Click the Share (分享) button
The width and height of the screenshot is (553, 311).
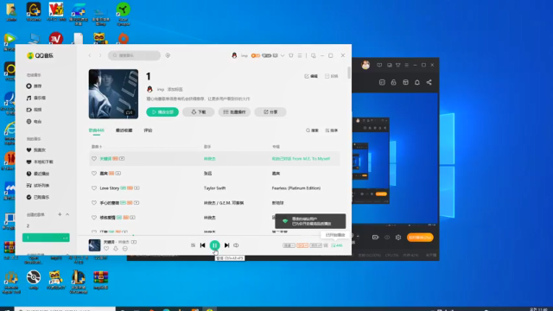click(270, 111)
